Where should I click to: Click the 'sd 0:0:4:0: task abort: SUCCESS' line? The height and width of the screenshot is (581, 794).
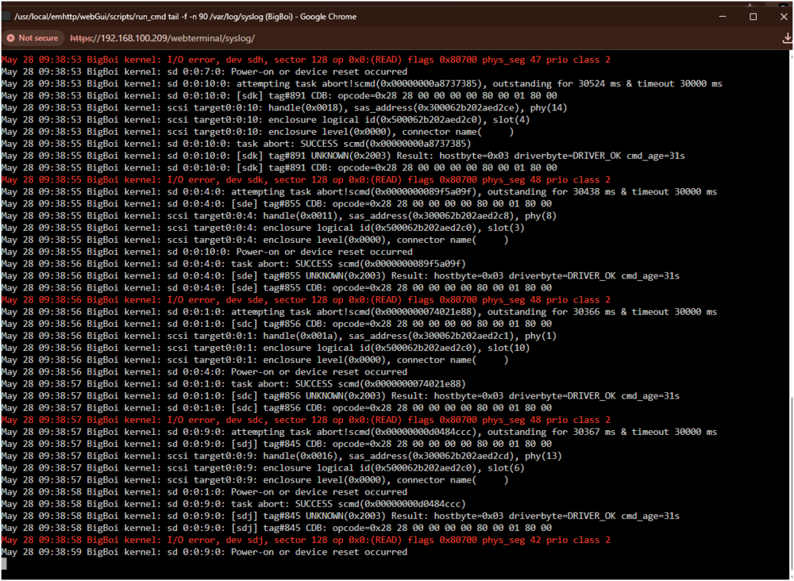point(233,264)
